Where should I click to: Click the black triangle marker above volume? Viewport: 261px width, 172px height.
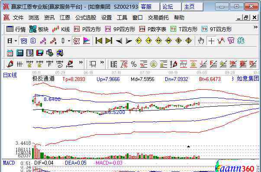(x=188, y=146)
